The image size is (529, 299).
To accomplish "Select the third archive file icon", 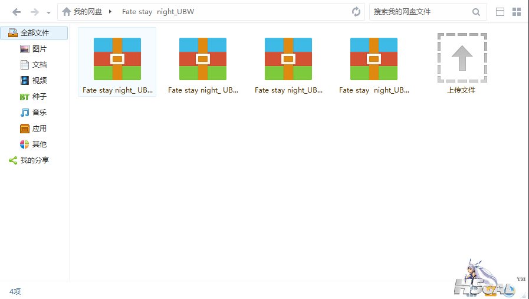I will [x=288, y=59].
